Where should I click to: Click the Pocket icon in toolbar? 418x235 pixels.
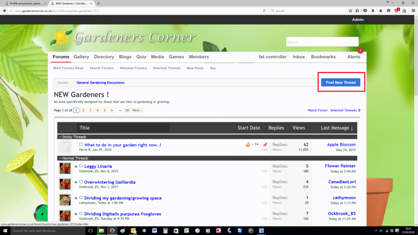click(366, 10)
